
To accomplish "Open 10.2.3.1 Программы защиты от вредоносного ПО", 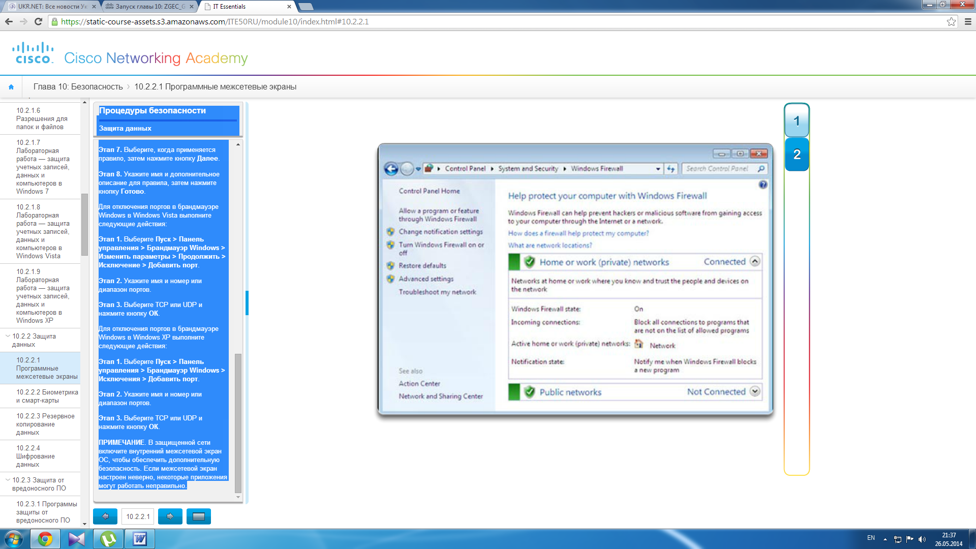I will tap(40, 512).
